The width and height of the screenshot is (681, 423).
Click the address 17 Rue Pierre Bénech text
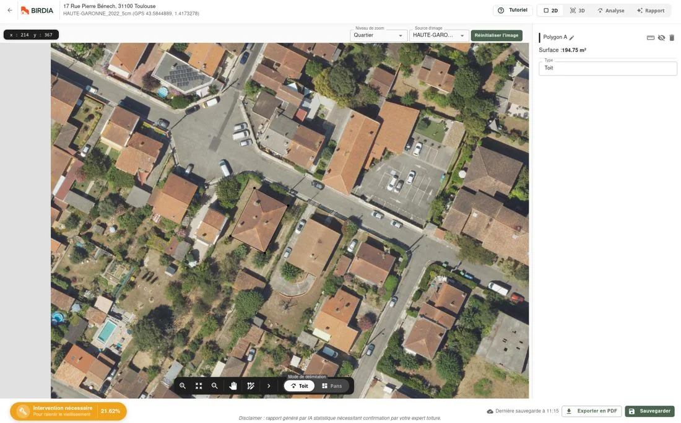[110, 6]
